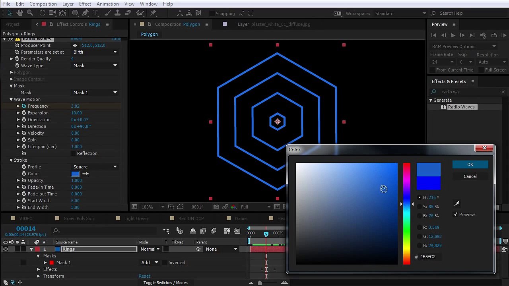Toggle Frame Blending timeline switch
The image size is (509, 286).
203,231
